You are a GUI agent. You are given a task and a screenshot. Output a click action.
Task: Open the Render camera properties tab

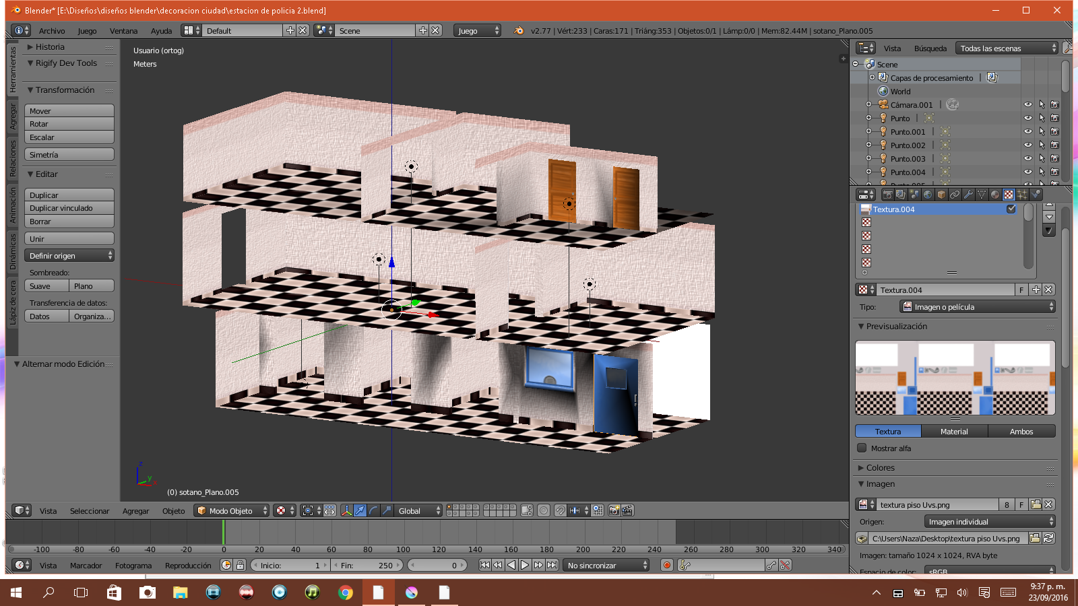(x=888, y=195)
